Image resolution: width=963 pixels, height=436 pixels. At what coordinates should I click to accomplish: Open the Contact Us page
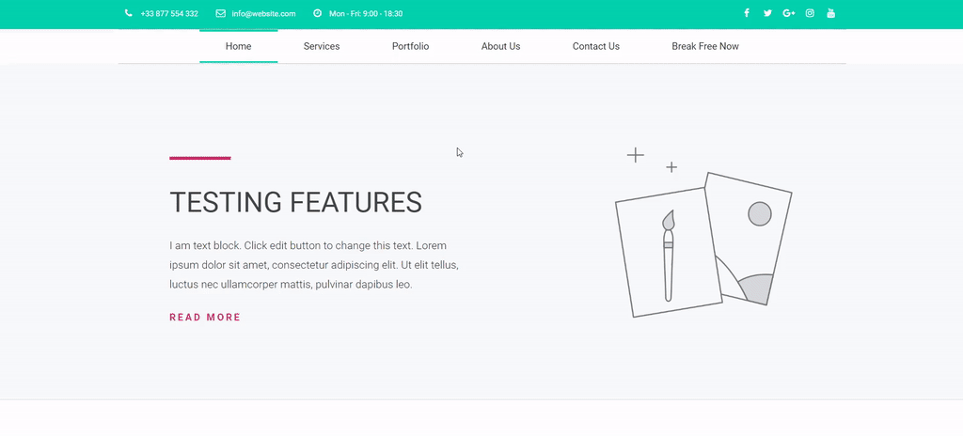[595, 46]
